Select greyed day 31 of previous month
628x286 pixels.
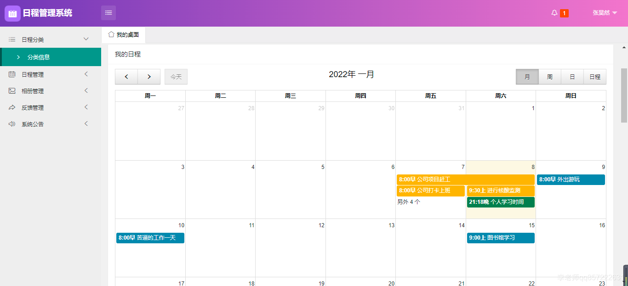pos(462,108)
